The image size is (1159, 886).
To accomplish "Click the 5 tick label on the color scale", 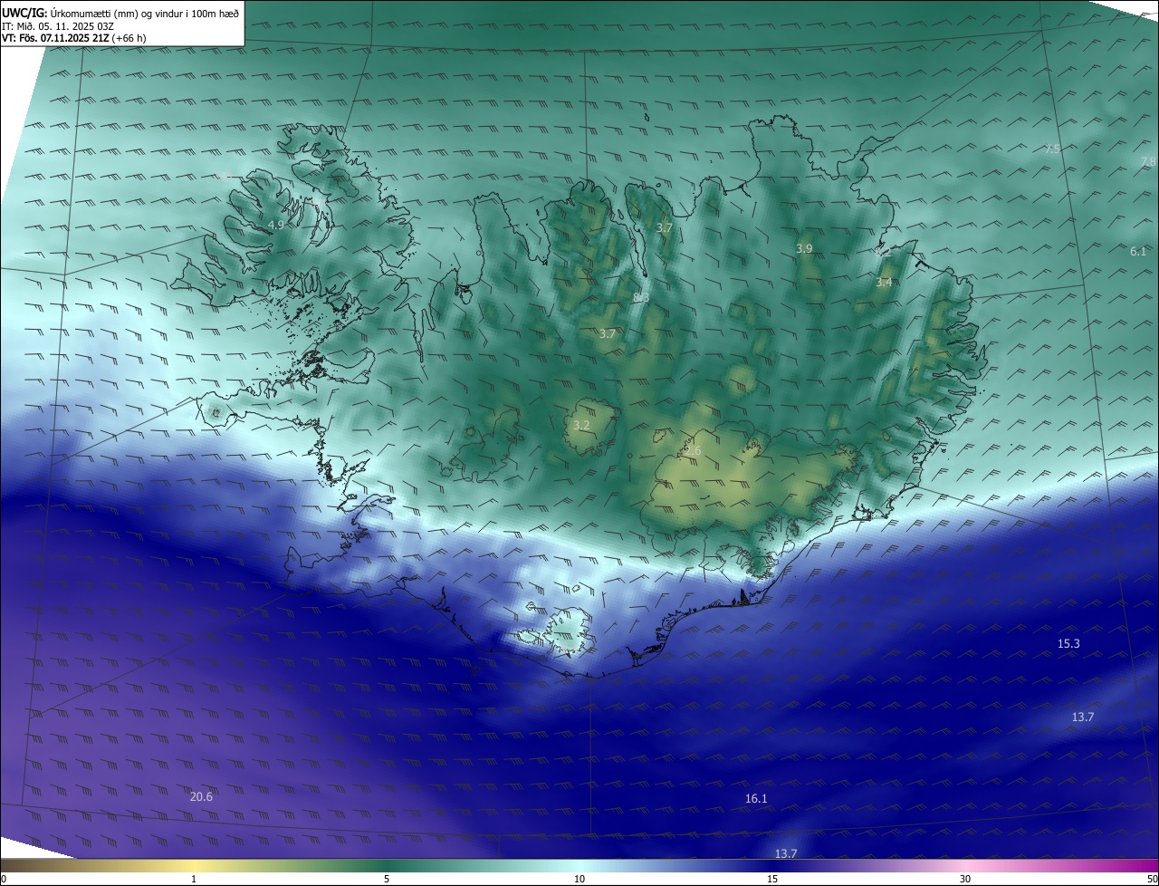I will 387,879.
